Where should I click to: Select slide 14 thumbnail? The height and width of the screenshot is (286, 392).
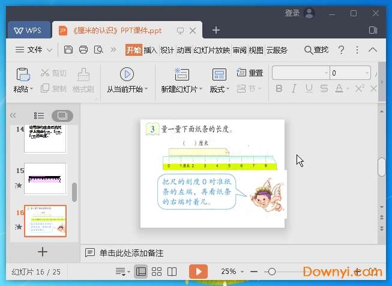[x=45, y=138]
